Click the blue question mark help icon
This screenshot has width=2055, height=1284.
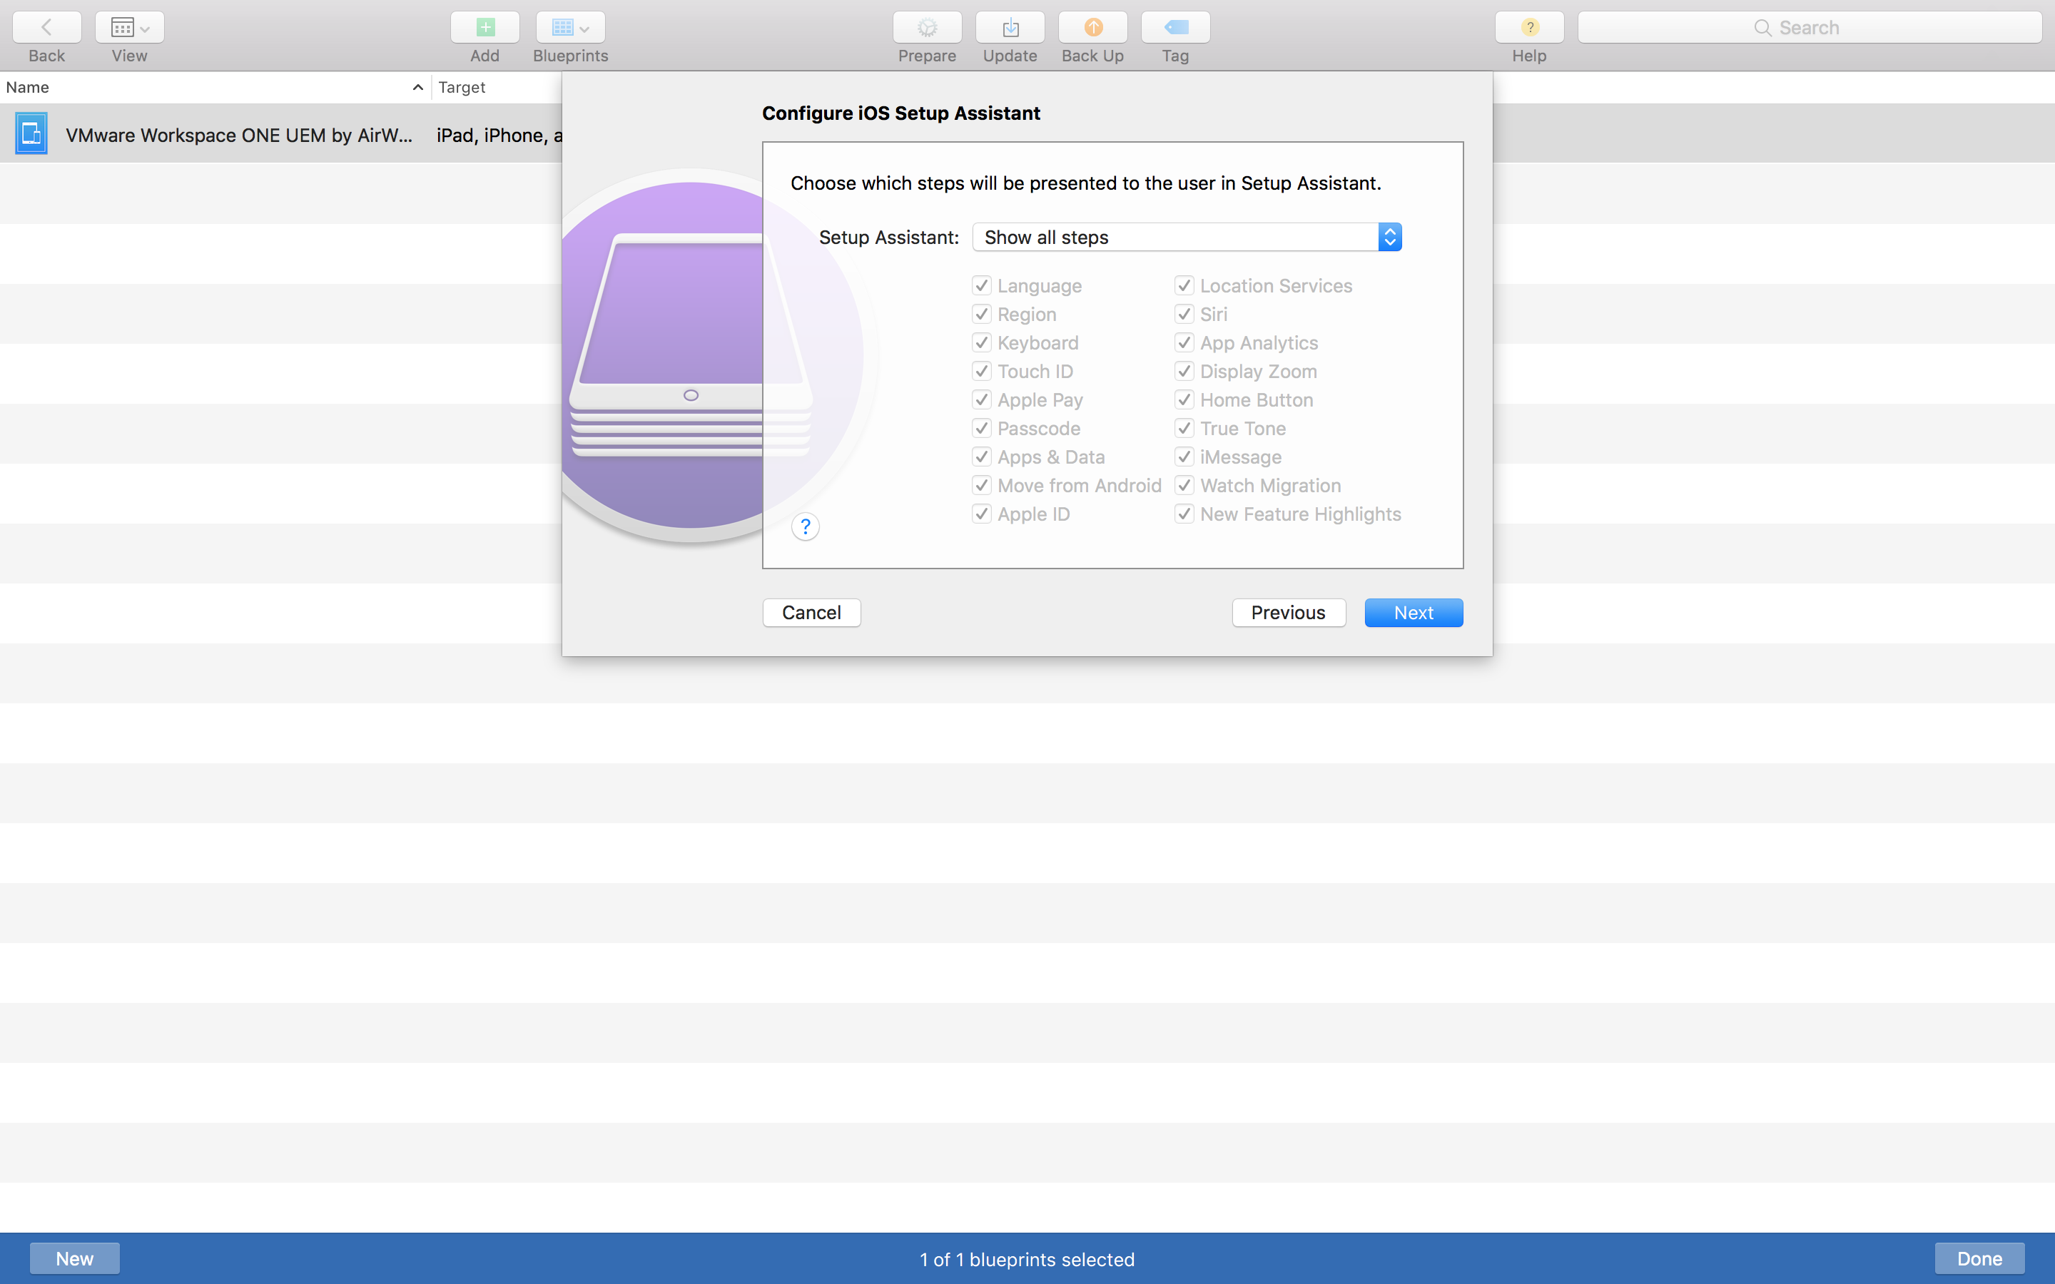pos(805,526)
